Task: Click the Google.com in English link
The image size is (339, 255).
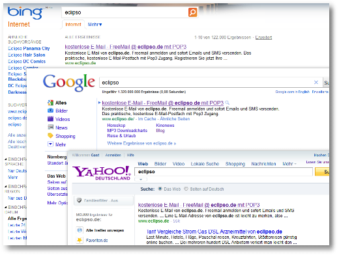Action: click(x=292, y=92)
